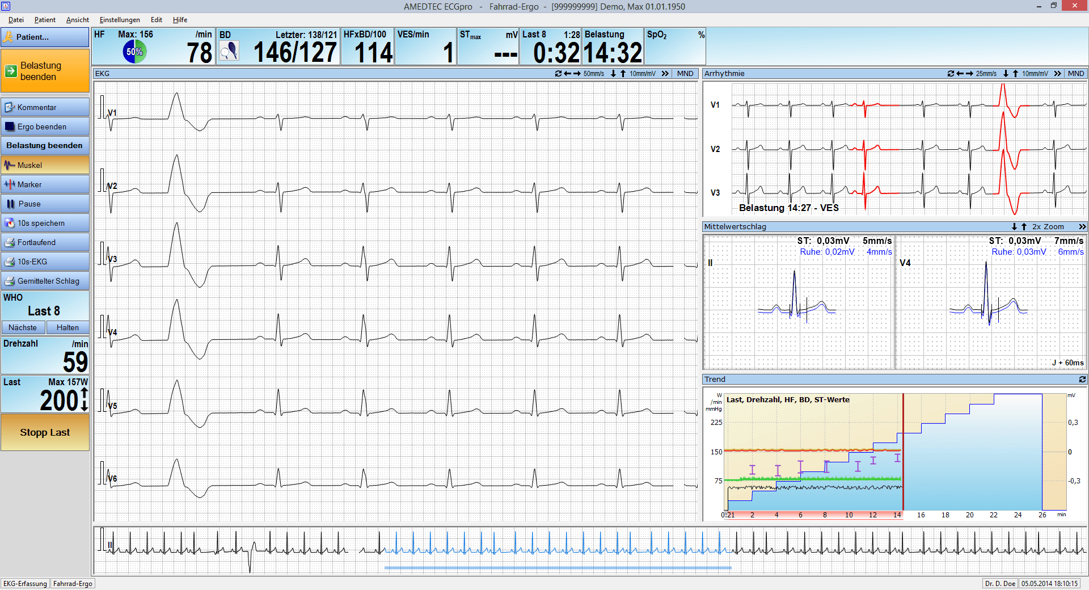Open the Ansicht menu
1089x590 pixels.
coord(77,20)
